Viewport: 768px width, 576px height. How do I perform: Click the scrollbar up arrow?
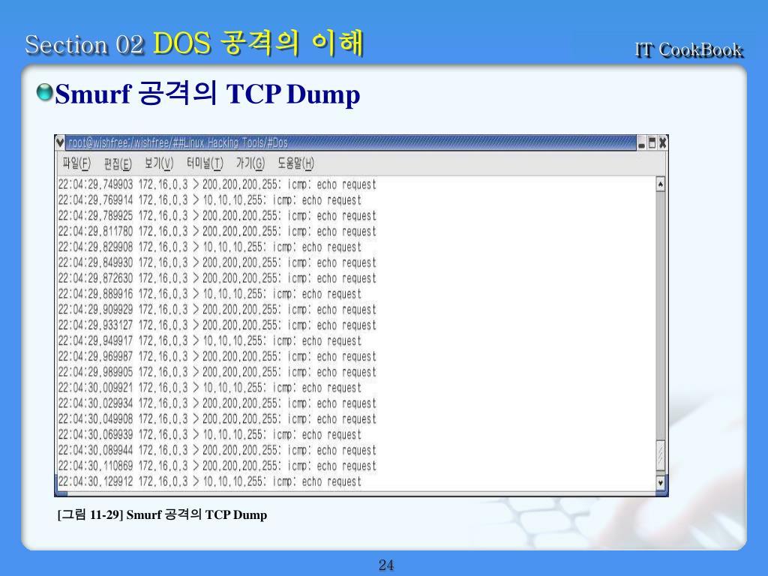(660, 184)
